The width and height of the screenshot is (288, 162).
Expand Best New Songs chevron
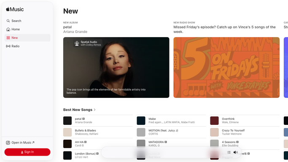click(95, 110)
